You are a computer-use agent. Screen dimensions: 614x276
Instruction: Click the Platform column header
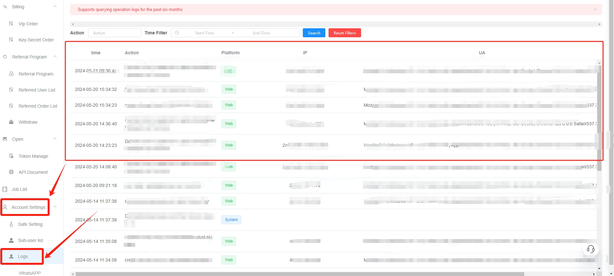(x=230, y=53)
